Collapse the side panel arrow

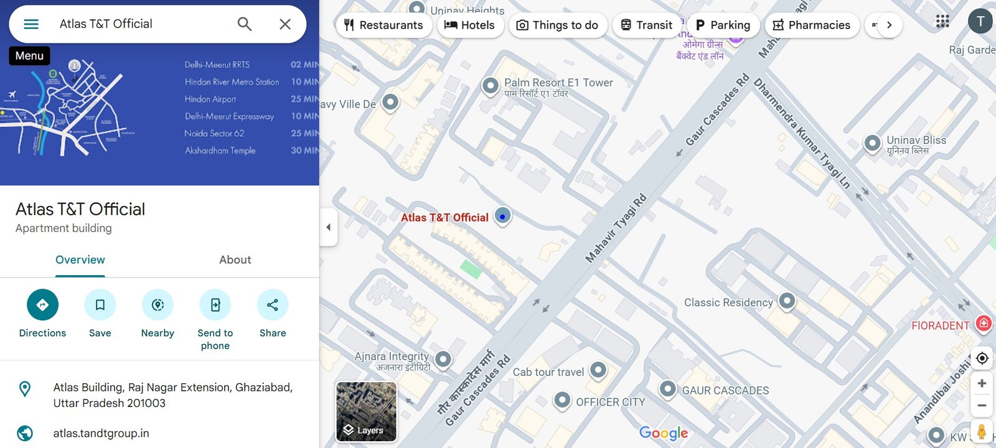329,227
